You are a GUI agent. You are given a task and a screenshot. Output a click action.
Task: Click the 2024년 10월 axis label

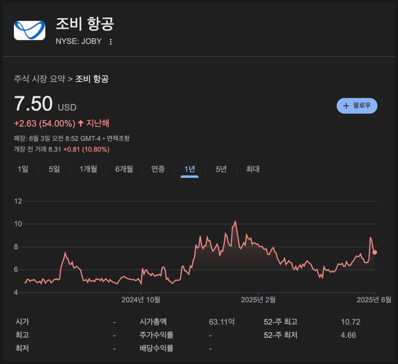[141, 300]
